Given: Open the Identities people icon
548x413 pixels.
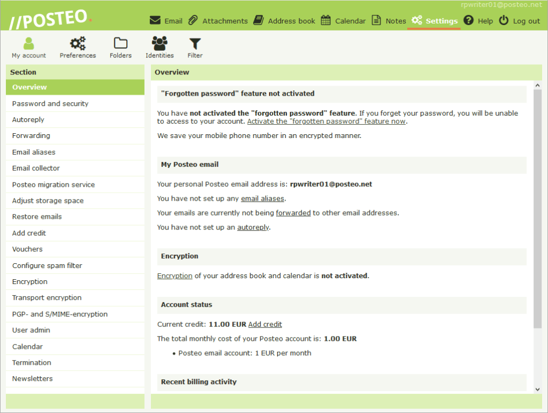Looking at the screenshot, I should 159,43.
